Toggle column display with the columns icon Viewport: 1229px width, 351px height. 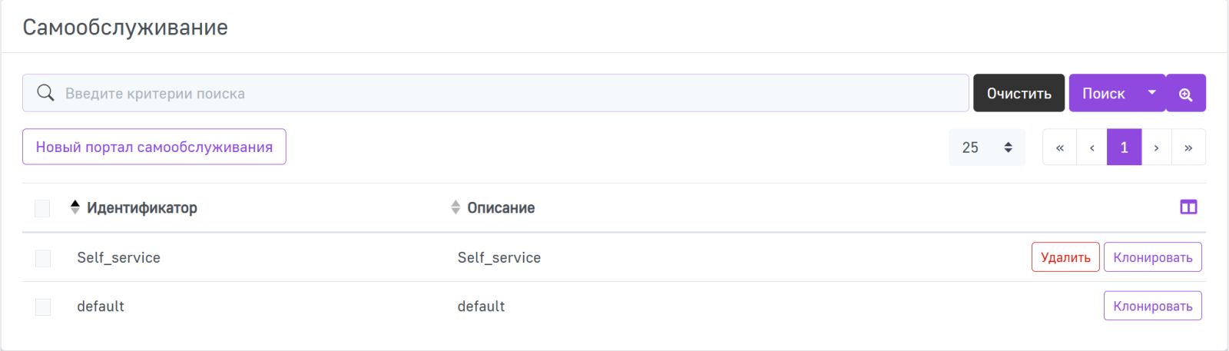(x=1188, y=207)
